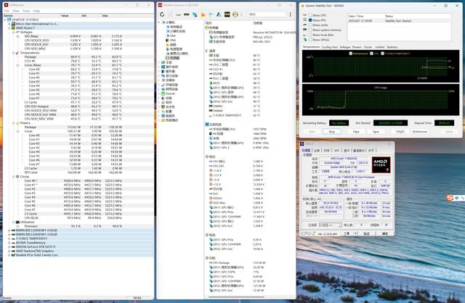The height and width of the screenshot is (303, 465).
Task: Open the 工具 dropdown arrow in CPU-Z
Action: (x=355, y=233)
